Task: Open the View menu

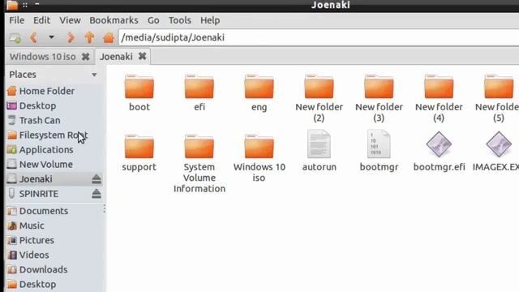Action: pos(70,20)
